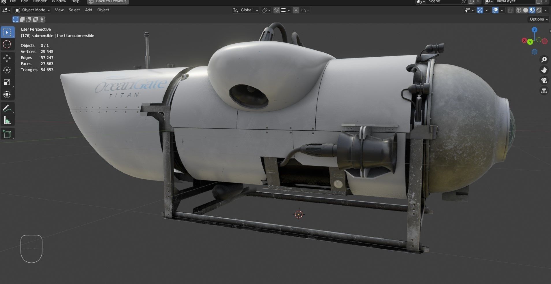Click the red X axis gizmo handle
Viewport: 551px width, 284px height.
tap(524, 40)
